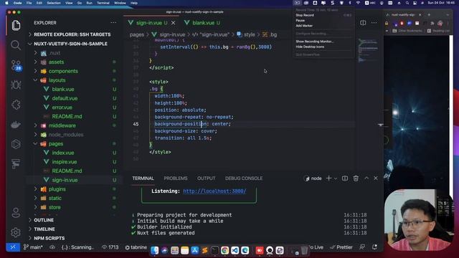The width and height of the screenshot is (459, 258).
Task: Open Launchpad from the Dock
Action: (175, 250)
